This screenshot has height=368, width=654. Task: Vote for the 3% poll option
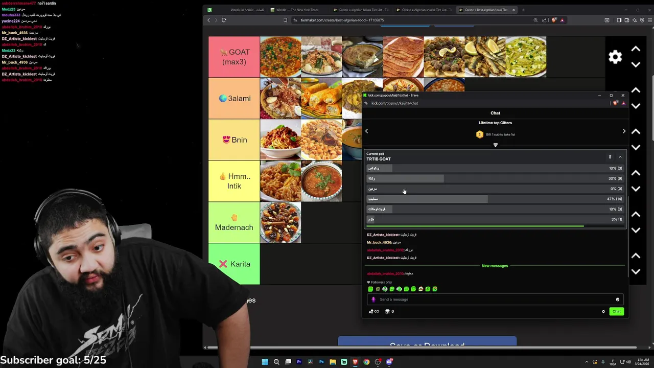pos(495,219)
